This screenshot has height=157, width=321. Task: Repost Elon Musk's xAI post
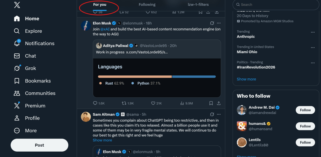[x=124, y=103]
